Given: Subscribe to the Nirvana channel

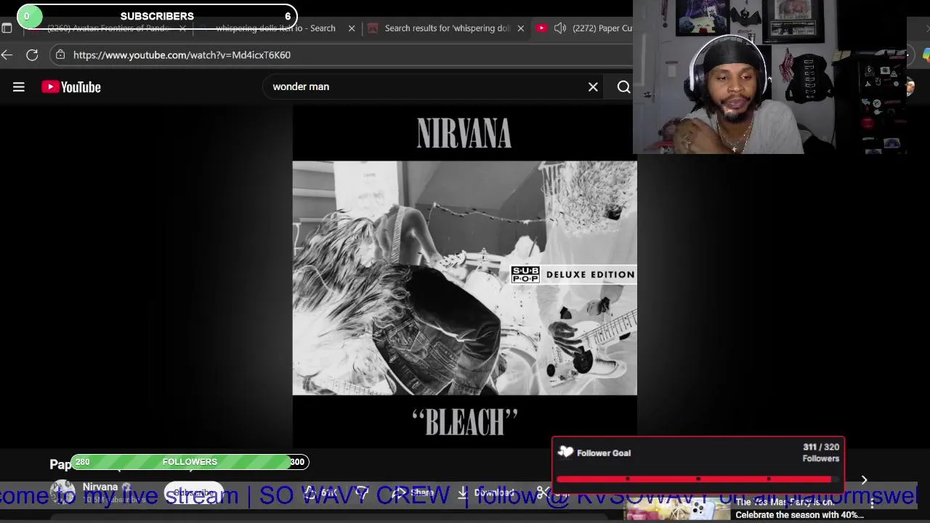Looking at the screenshot, I should [193, 493].
